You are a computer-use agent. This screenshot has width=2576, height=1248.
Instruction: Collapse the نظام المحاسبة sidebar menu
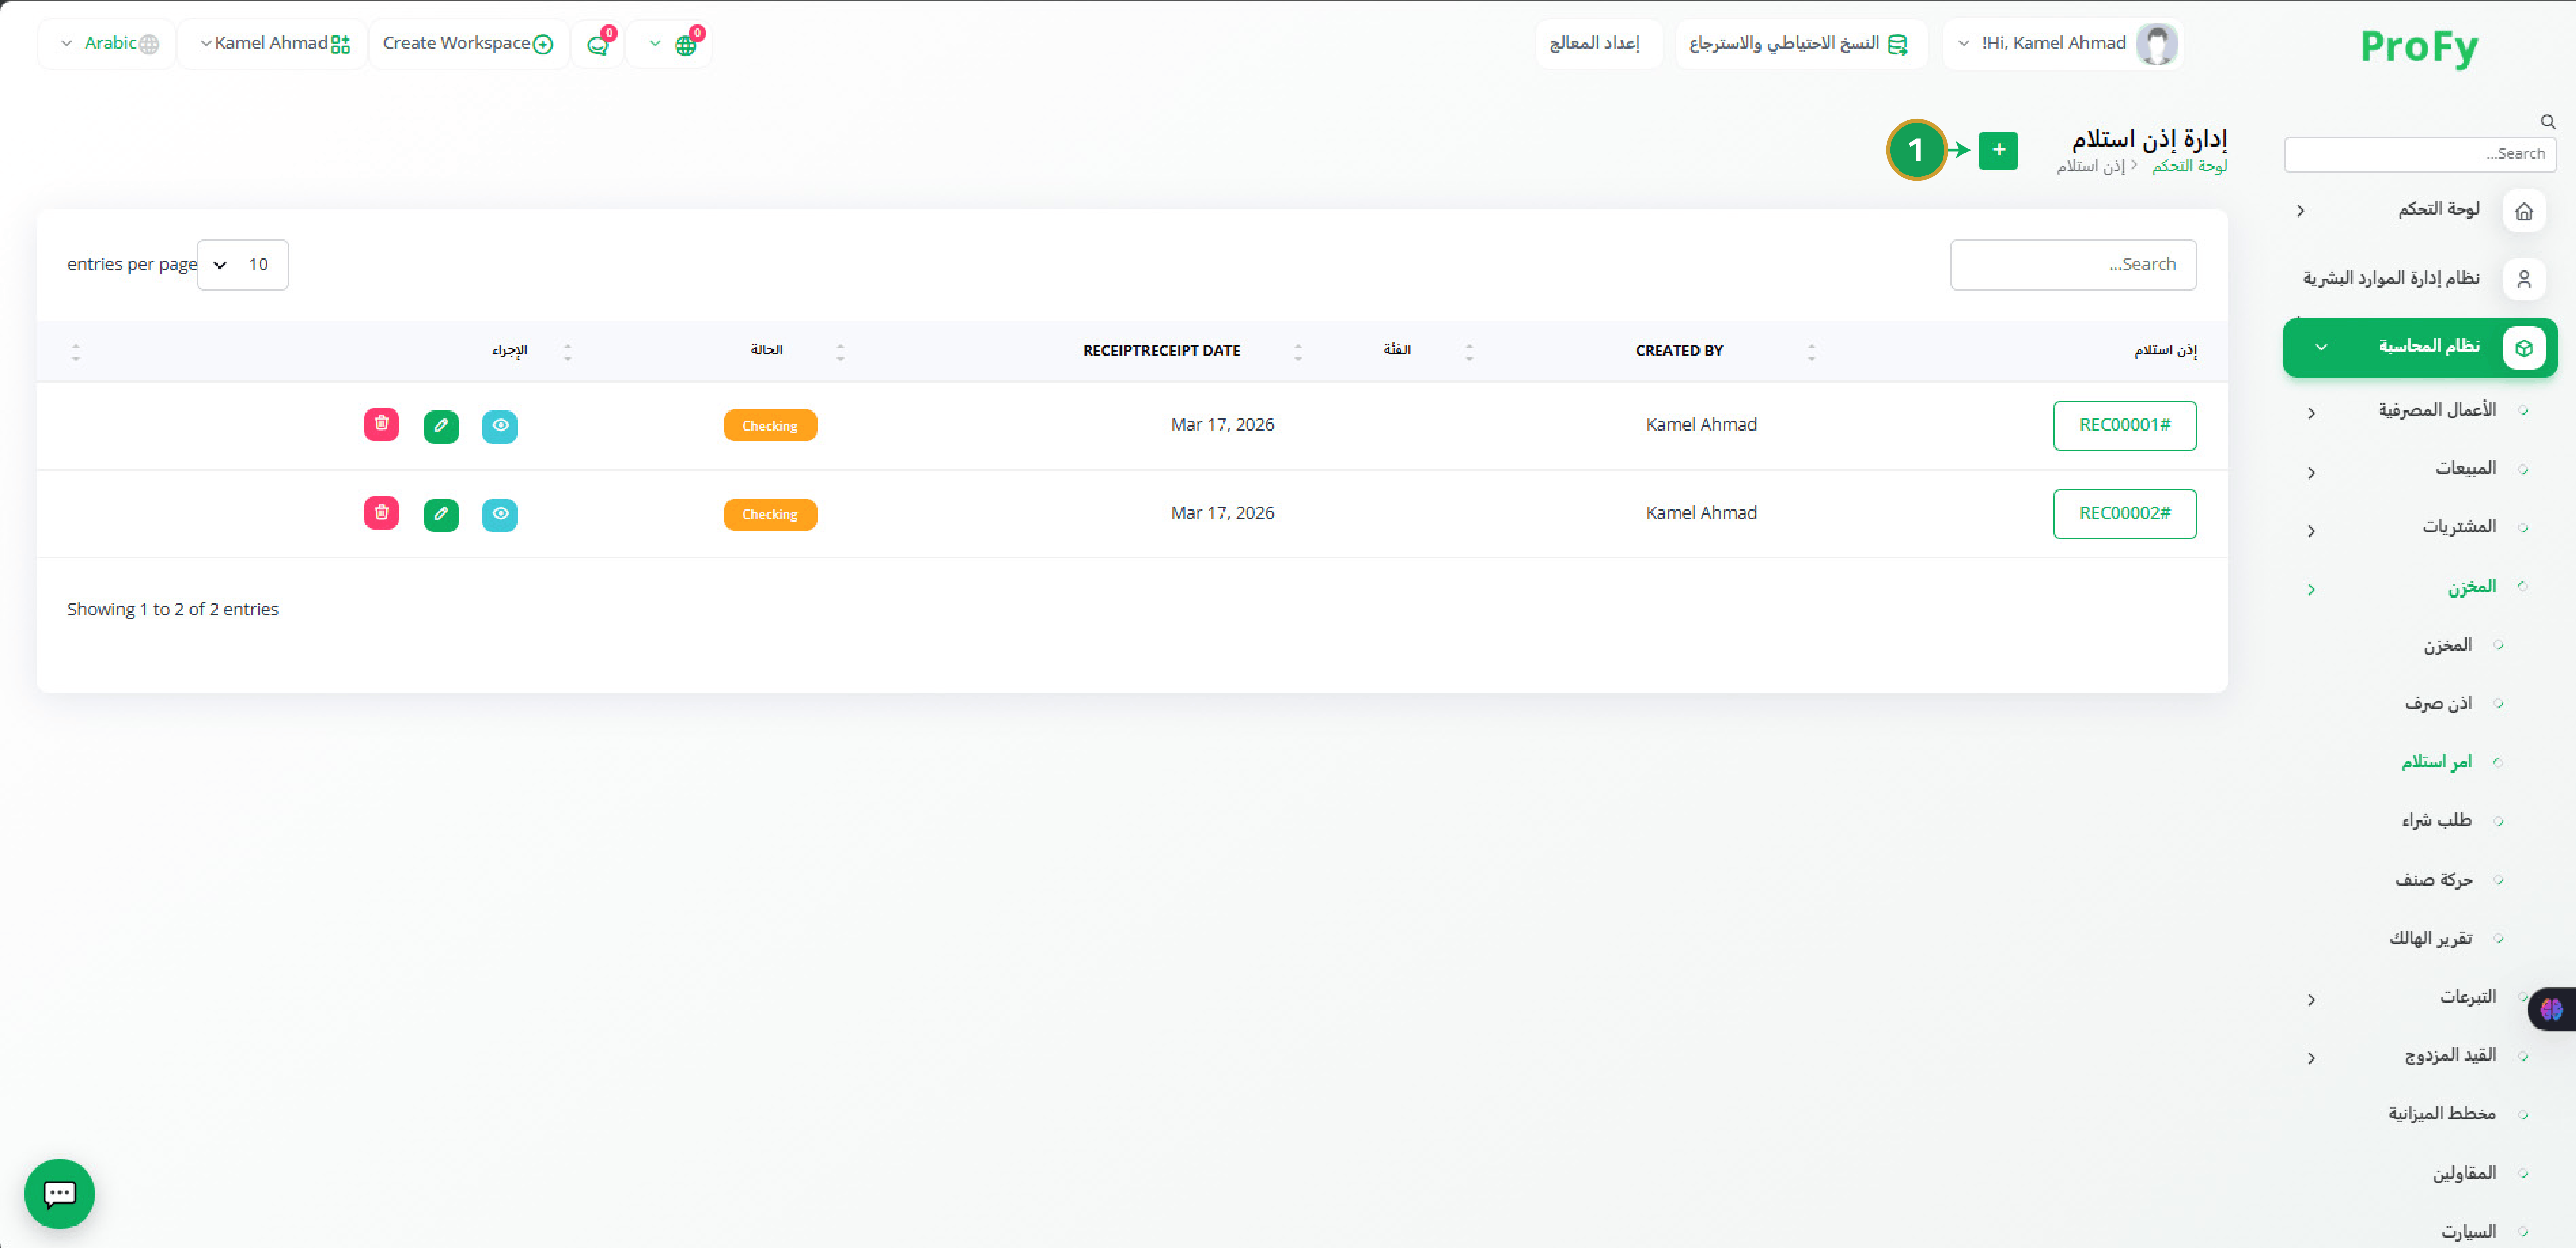click(x=2420, y=347)
